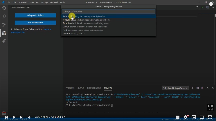Select the Django debug configuration
Image resolution: width=216 pixels, height=121 pixels.
tap(109, 27)
